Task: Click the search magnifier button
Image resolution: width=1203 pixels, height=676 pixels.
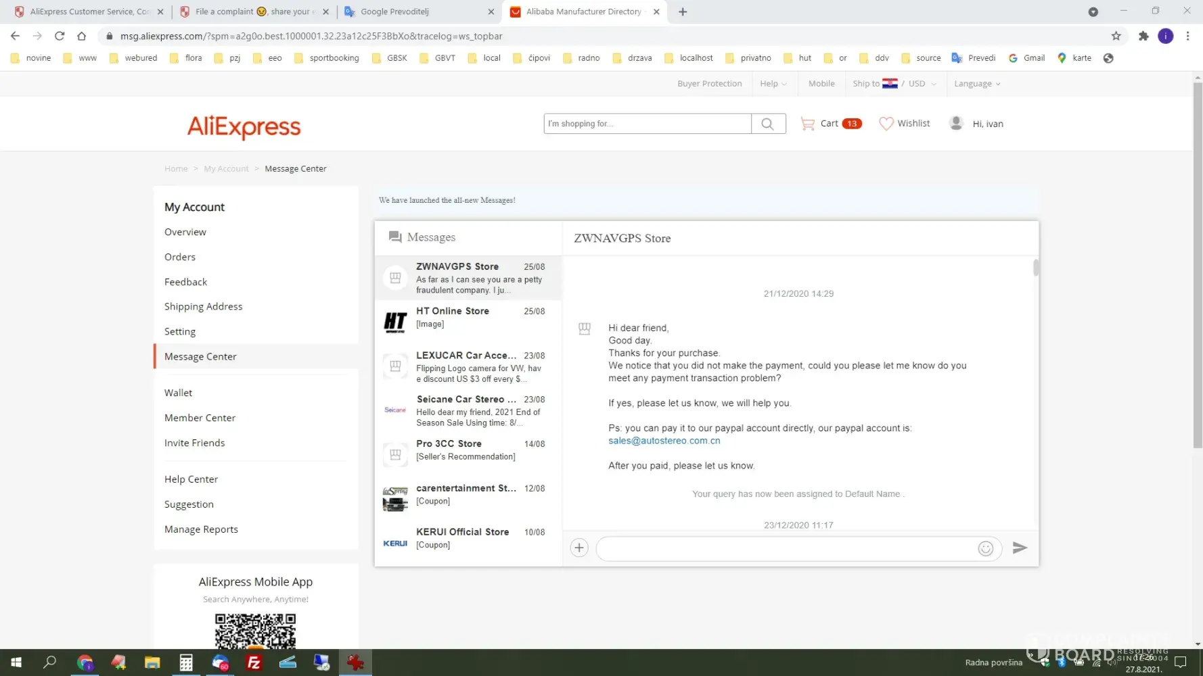Action: coord(767,124)
